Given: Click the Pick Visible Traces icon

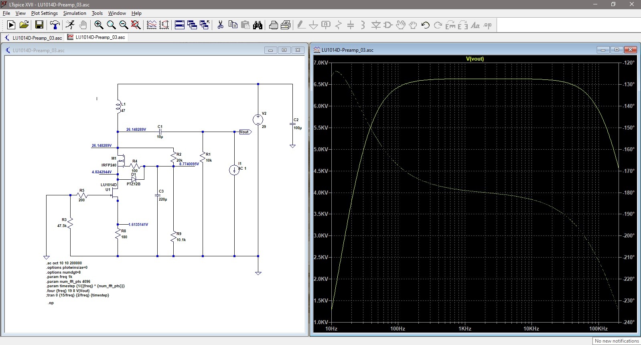Looking at the screenshot, I should [152, 25].
